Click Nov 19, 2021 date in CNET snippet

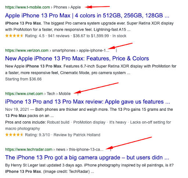pyautogui.click(x=17, y=109)
